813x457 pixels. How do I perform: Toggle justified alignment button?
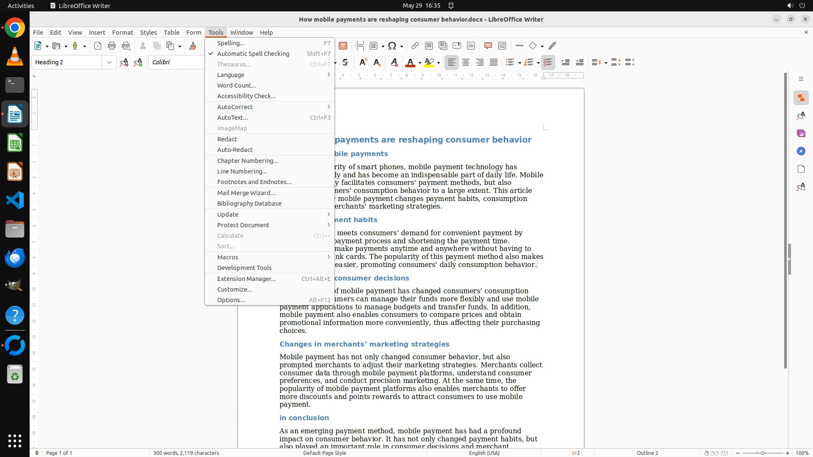[494, 62]
